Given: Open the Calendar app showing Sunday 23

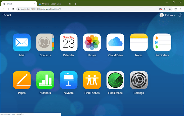Looking at the screenshot, I should (69, 42).
